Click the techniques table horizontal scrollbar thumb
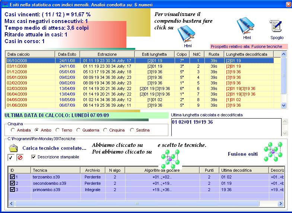 [x=137, y=204]
